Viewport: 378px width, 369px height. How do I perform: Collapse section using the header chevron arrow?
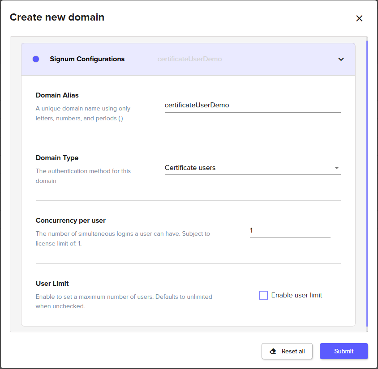point(341,59)
